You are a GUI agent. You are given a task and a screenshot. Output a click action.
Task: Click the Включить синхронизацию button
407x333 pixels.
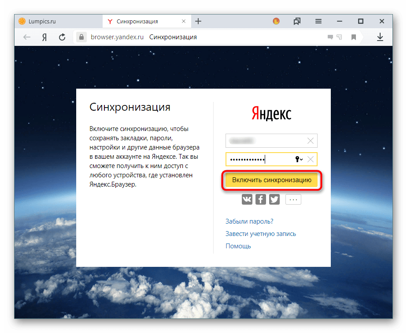click(x=271, y=180)
